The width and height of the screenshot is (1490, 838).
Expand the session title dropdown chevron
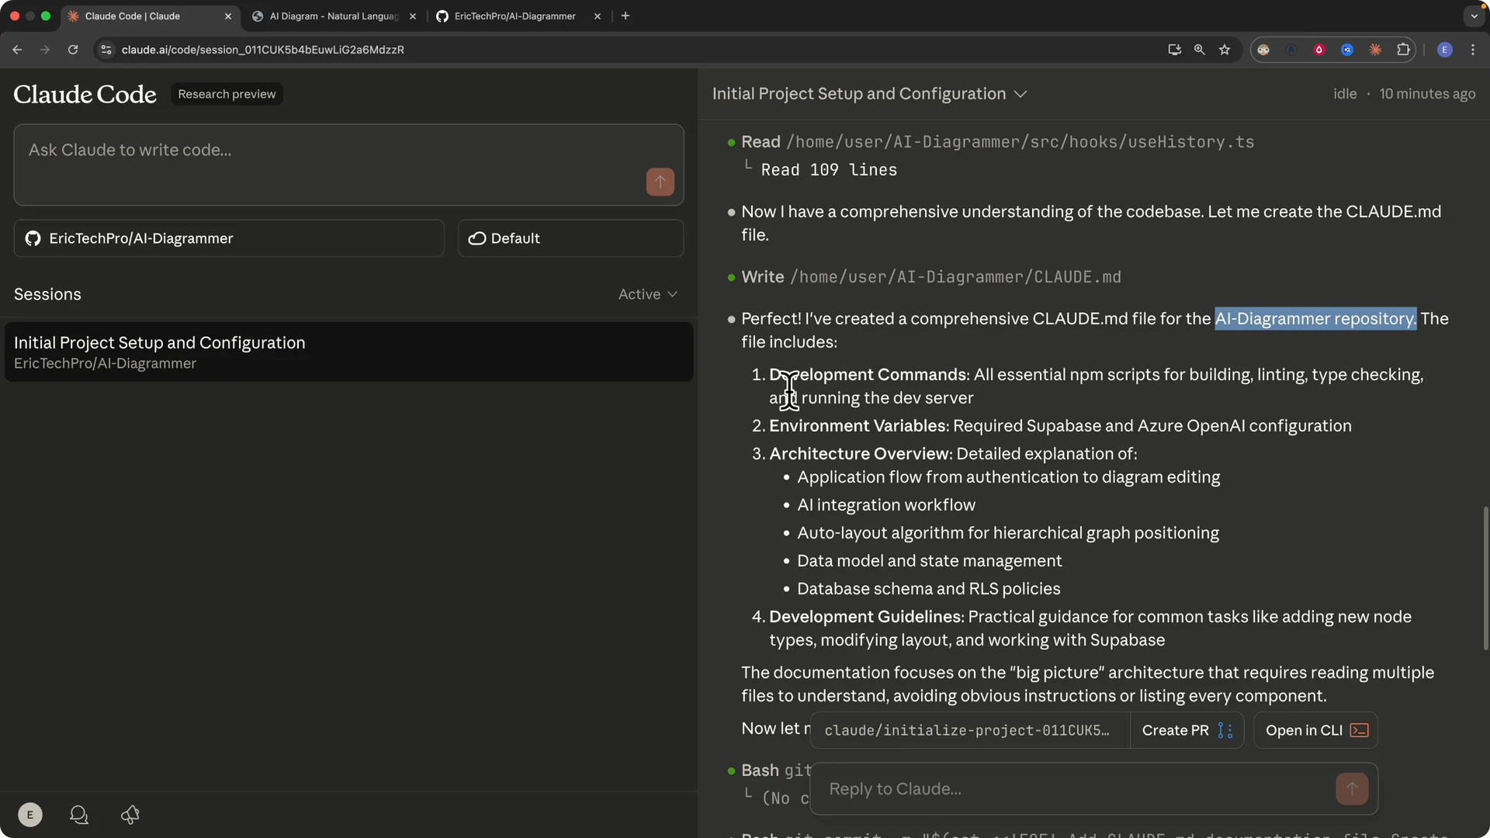[x=1020, y=95]
